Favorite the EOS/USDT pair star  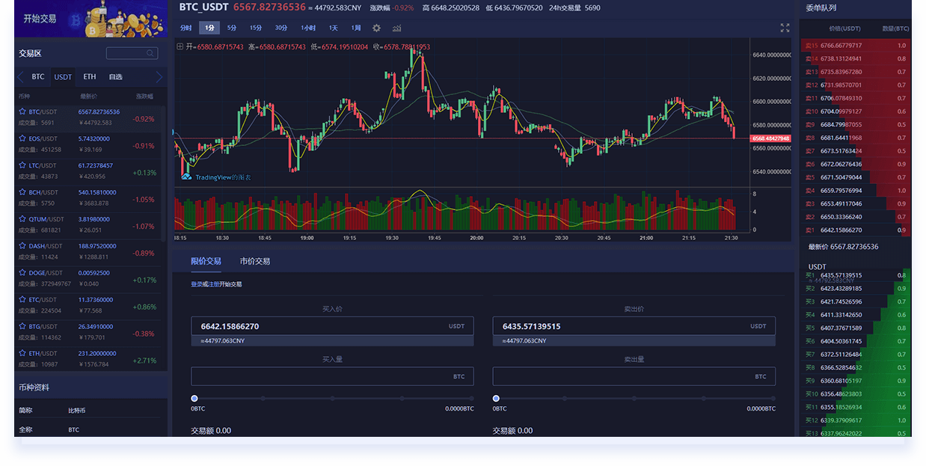[x=22, y=138]
